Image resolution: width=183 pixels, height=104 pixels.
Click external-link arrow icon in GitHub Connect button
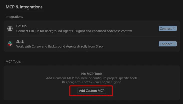(174, 28)
